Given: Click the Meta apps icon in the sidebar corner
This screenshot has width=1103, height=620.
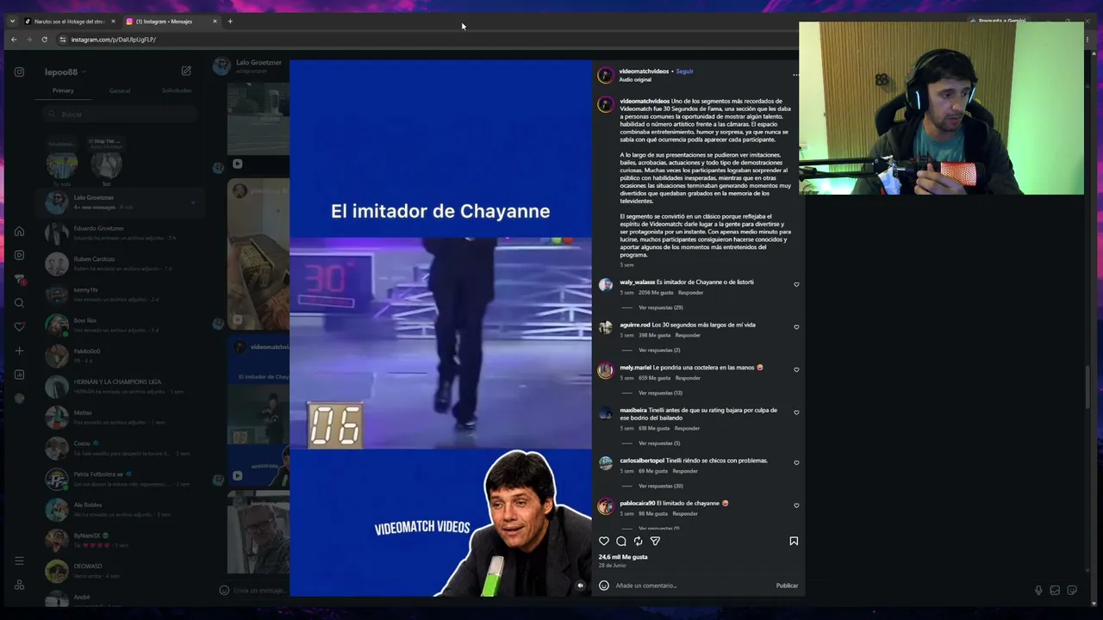Looking at the screenshot, I should 19,585.
